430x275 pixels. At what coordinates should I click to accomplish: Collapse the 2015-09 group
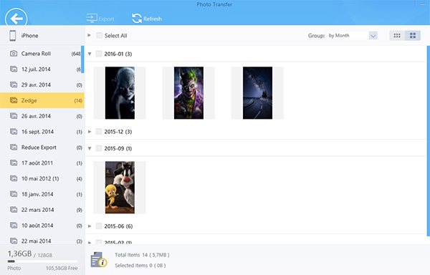tap(90, 148)
